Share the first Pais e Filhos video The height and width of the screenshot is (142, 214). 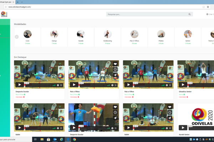click(x=115, y=75)
